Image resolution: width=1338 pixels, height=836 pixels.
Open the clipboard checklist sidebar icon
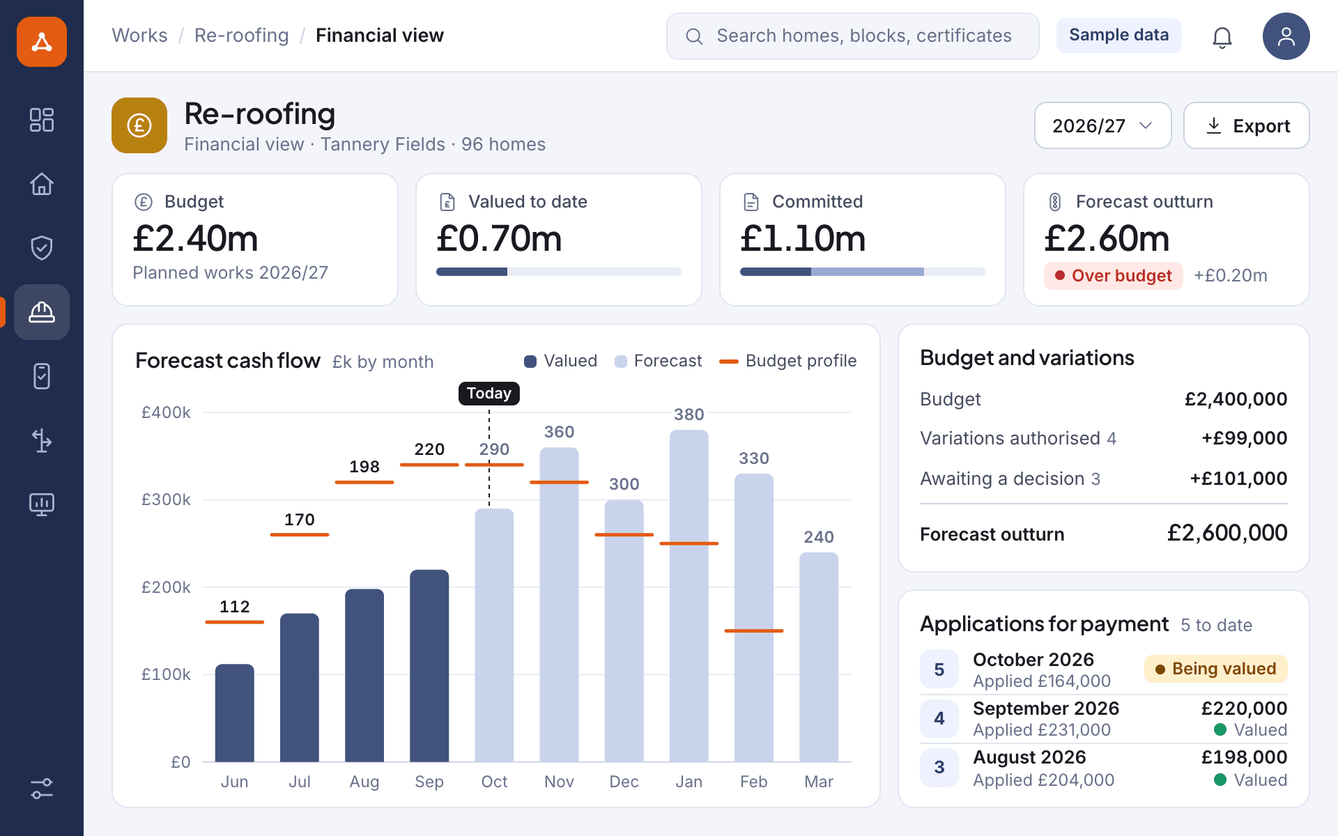click(42, 376)
